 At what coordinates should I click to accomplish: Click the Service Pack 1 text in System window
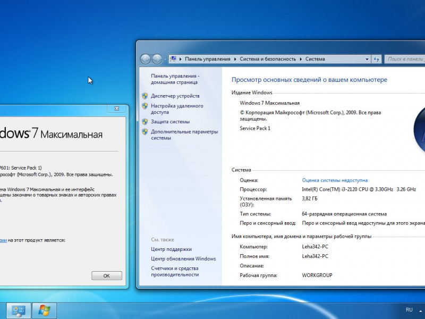[x=255, y=128]
